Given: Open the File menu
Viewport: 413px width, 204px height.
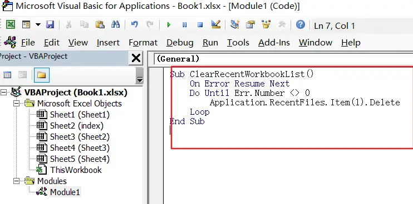Looking at the screenshot, I should click(x=28, y=43).
